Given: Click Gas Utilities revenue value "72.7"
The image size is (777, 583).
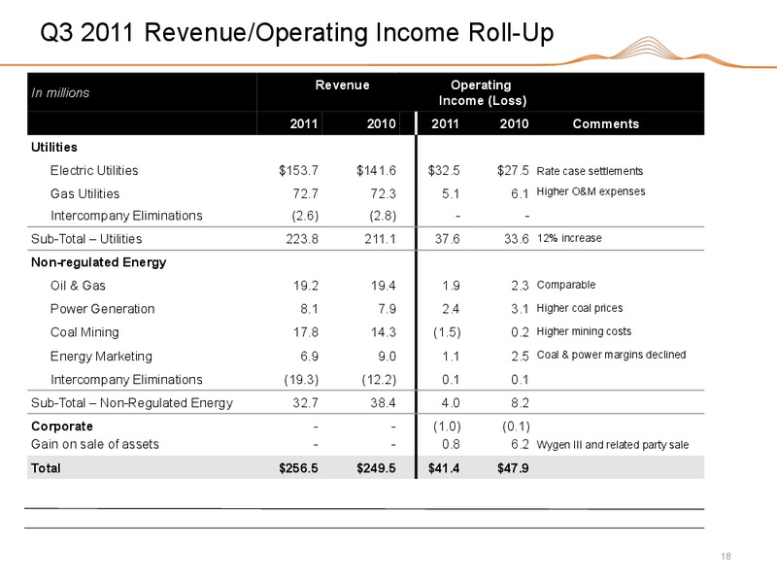Looking at the screenshot, I should [x=305, y=193].
